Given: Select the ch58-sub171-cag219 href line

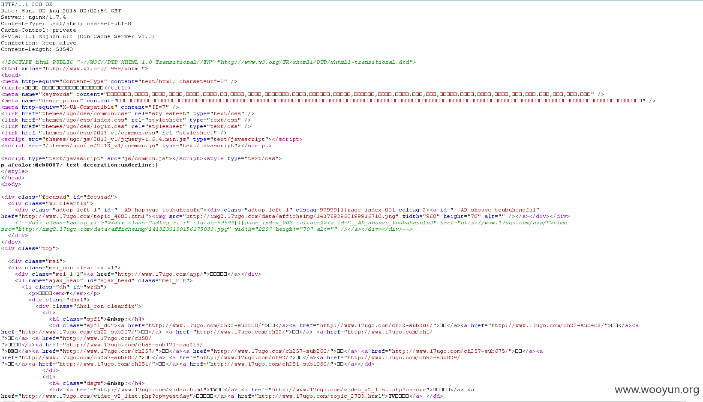Looking at the screenshot, I should tap(102, 345).
